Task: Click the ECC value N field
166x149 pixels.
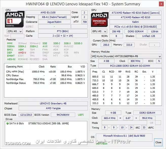Action: tap(159, 61)
